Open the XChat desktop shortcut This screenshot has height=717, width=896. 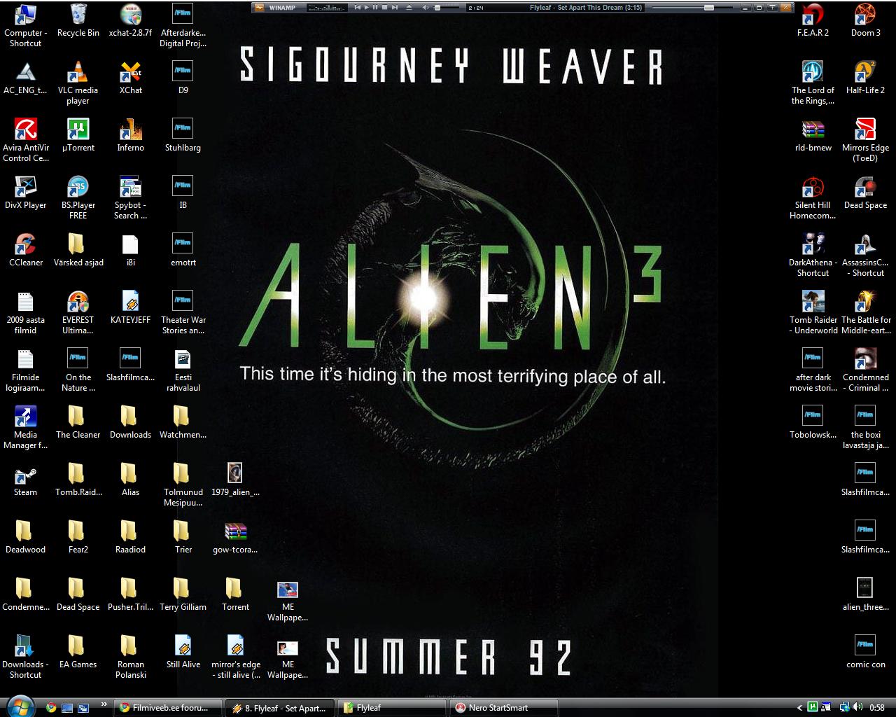(x=130, y=78)
